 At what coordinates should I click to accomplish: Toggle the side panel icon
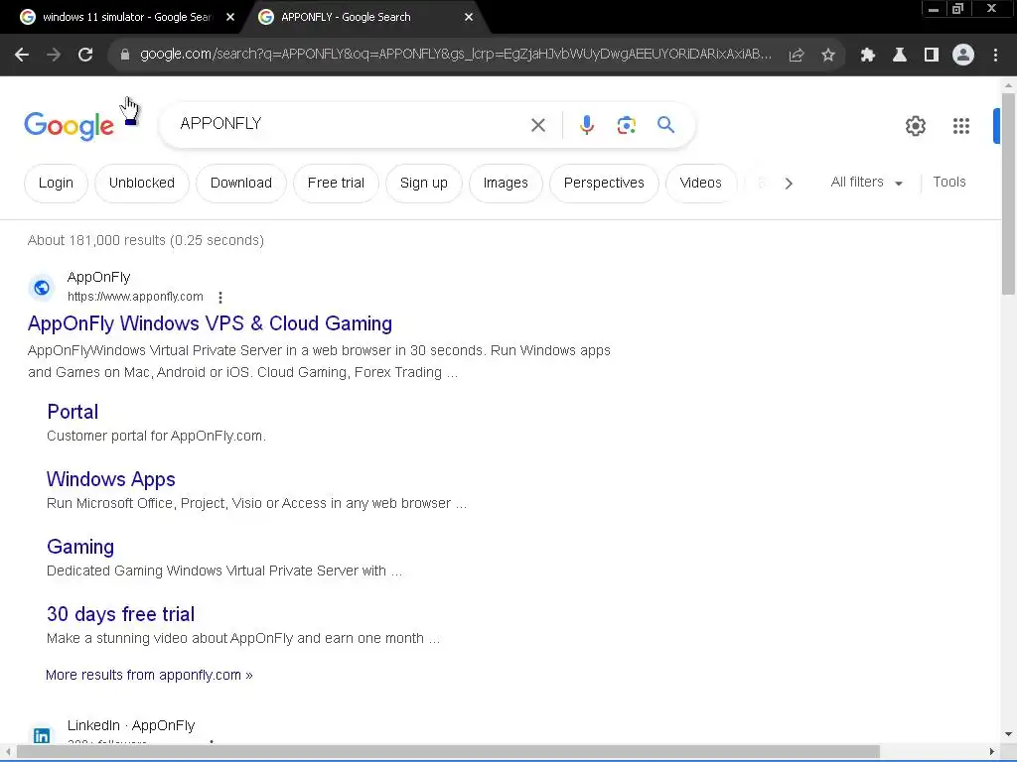[932, 56]
